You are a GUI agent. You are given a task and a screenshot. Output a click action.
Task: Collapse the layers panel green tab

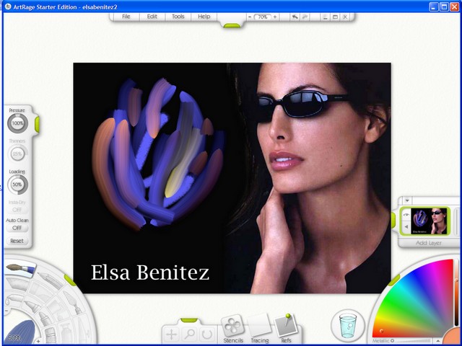(393, 220)
